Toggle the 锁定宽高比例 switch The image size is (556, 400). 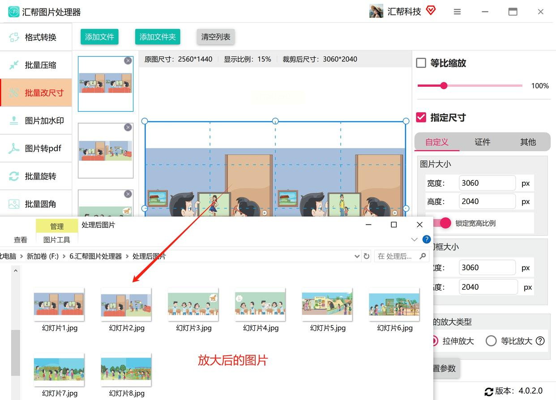click(x=442, y=223)
